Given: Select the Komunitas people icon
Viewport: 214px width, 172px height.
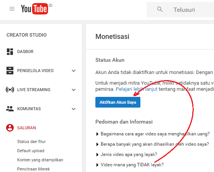Looking at the screenshot, I should tap(10, 109).
